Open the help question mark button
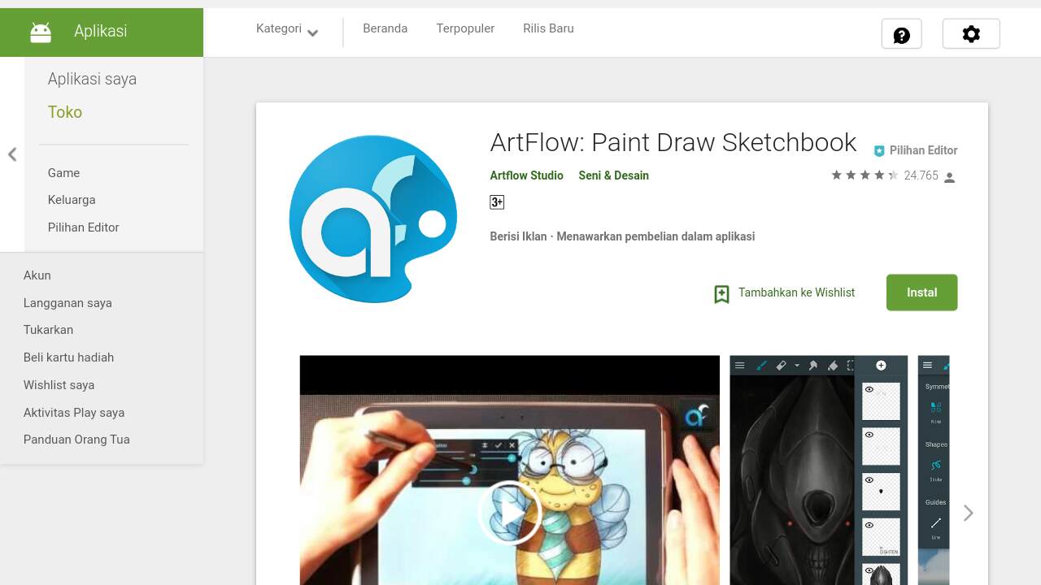This screenshot has height=585, width=1041. [x=901, y=34]
